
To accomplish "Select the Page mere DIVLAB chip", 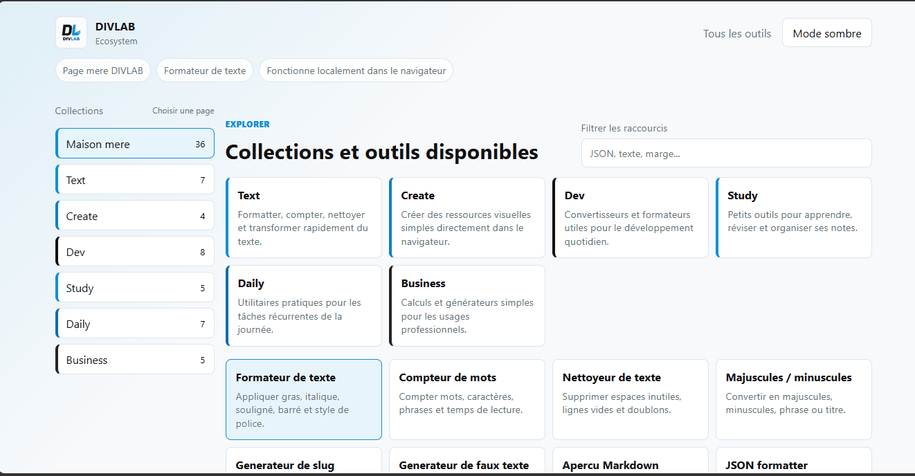I will pyautogui.click(x=103, y=71).
